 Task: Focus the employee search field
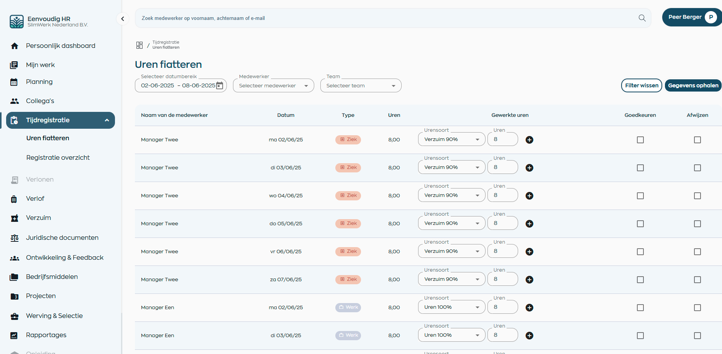(393, 18)
